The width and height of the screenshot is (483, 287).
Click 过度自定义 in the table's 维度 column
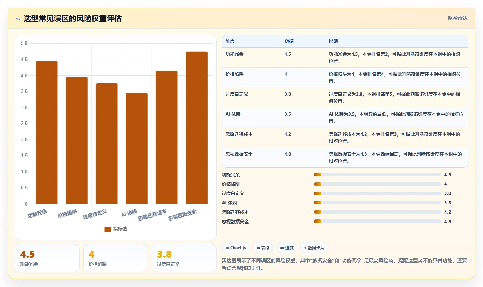tap(237, 94)
